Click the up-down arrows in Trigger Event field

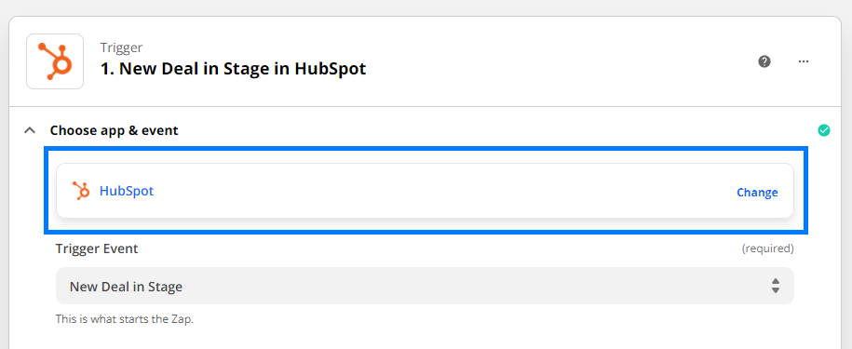pyautogui.click(x=776, y=286)
